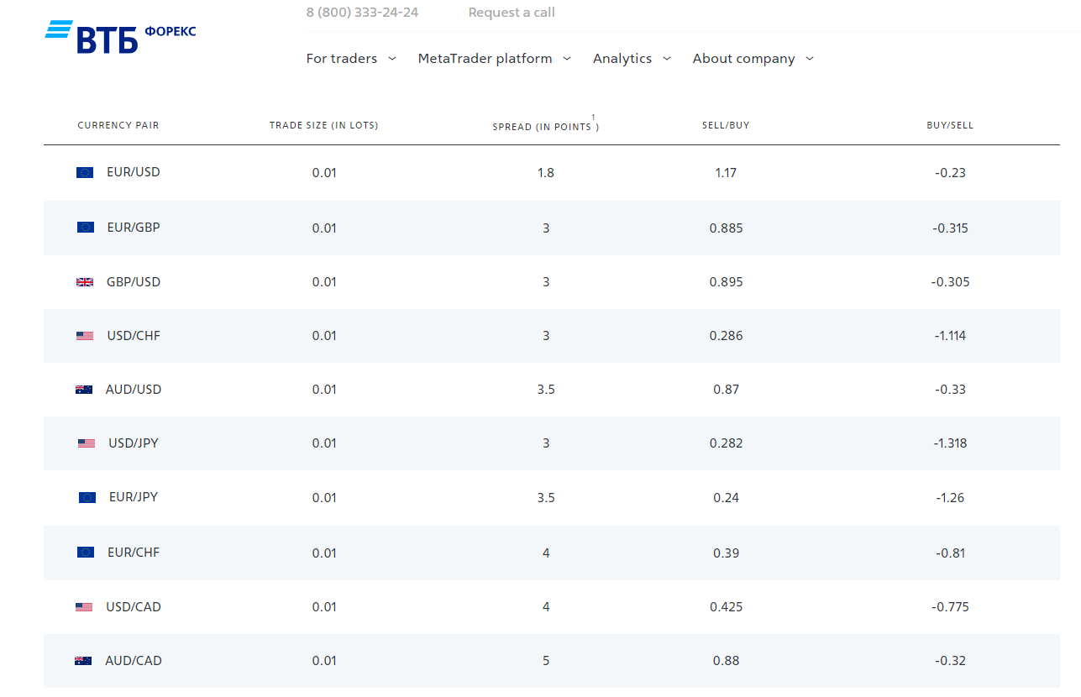Expand the Analytics dropdown arrow
The height and width of the screenshot is (697, 1081).
point(667,59)
